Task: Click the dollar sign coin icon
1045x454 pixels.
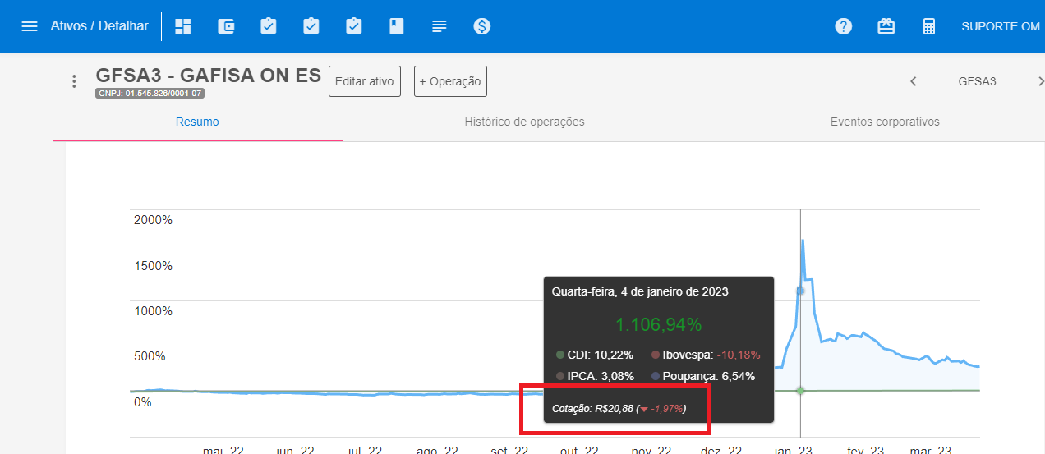Action: tap(482, 26)
